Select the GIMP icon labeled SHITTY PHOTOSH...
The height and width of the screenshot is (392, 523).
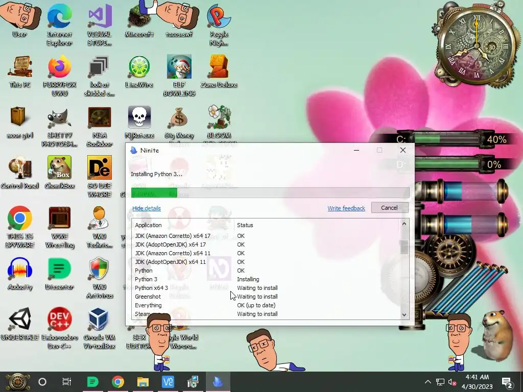pyautogui.click(x=59, y=127)
